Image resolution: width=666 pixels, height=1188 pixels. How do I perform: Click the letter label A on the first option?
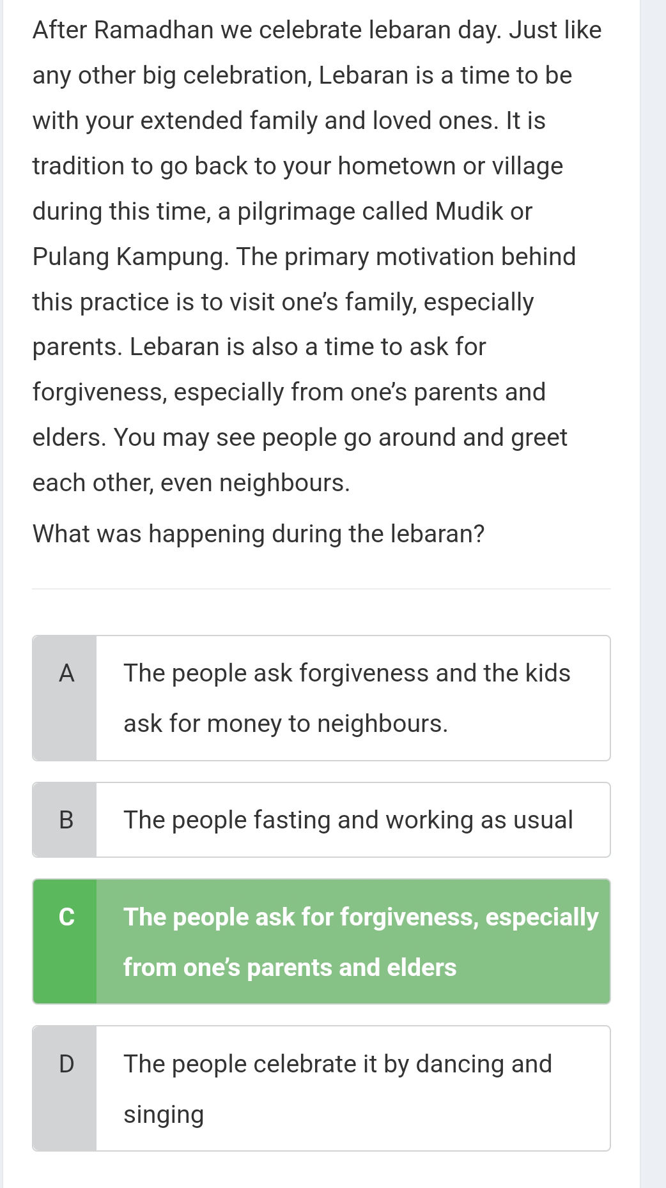point(66,672)
